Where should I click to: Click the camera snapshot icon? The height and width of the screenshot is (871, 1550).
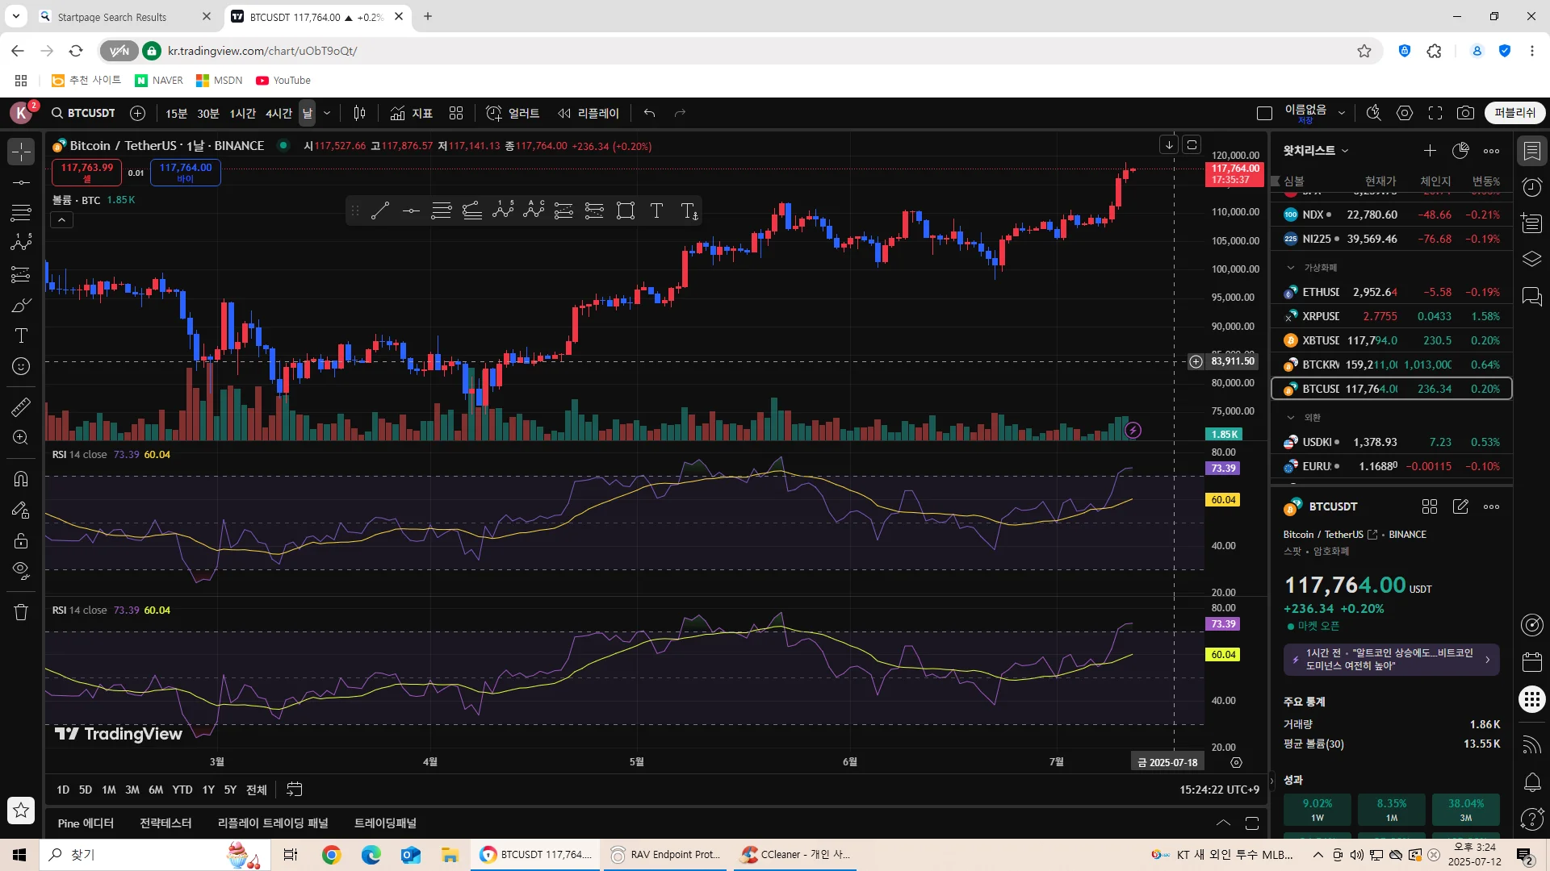pyautogui.click(x=1465, y=113)
